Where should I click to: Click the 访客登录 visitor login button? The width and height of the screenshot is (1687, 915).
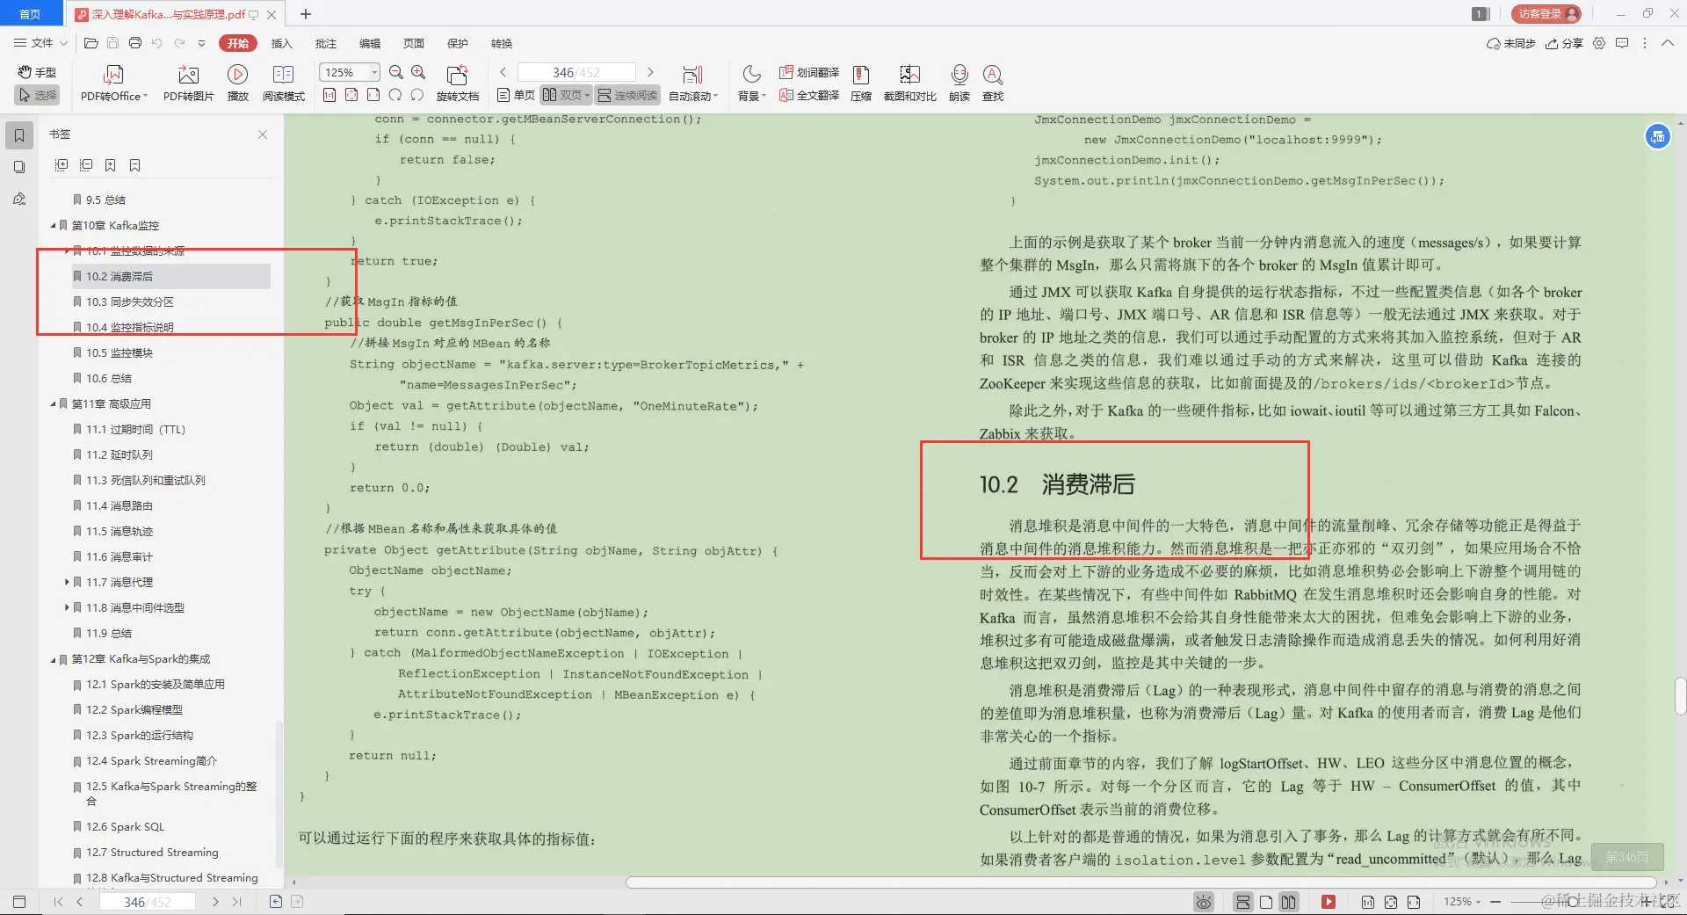tap(1546, 13)
